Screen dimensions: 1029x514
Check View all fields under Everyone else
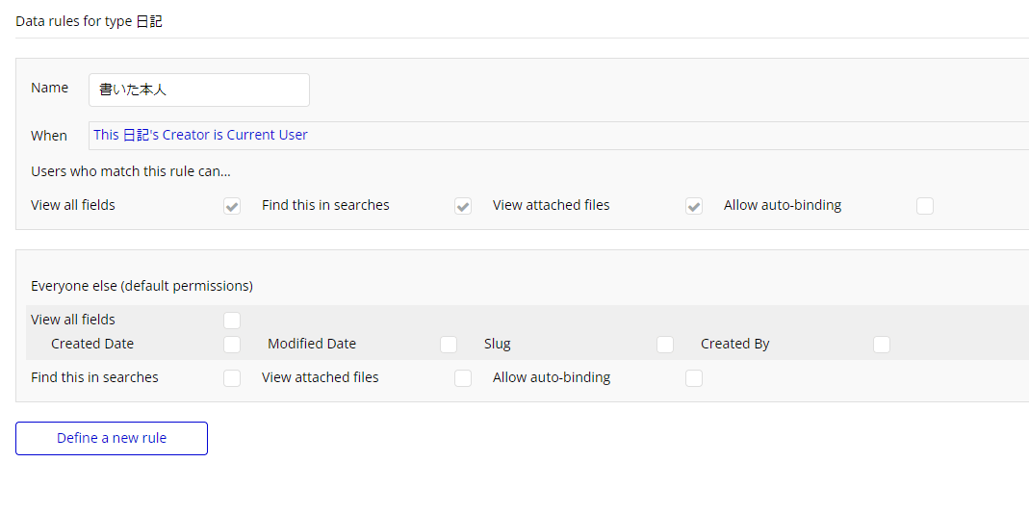(x=232, y=321)
